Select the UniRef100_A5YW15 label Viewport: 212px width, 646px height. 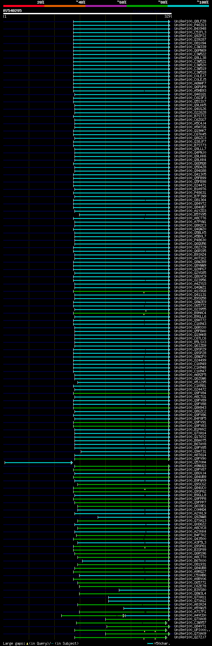tap(190, 608)
